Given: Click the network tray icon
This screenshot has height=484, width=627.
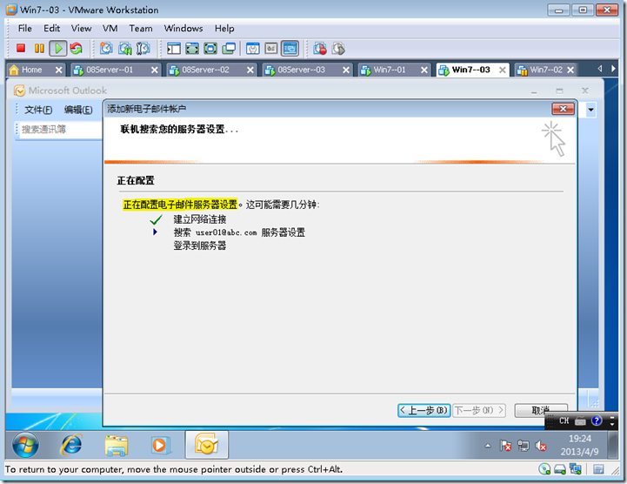Looking at the screenshot, I should [x=523, y=446].
